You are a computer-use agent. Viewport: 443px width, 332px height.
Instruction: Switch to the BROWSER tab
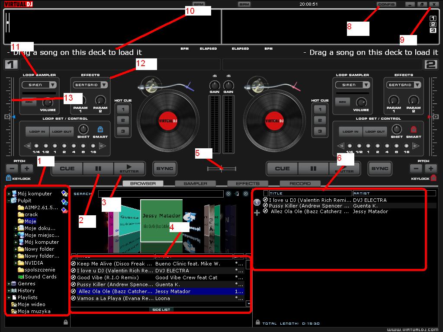[143, 183]
